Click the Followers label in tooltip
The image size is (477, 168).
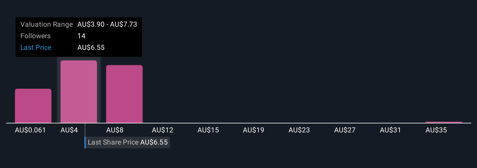(35, 36)
